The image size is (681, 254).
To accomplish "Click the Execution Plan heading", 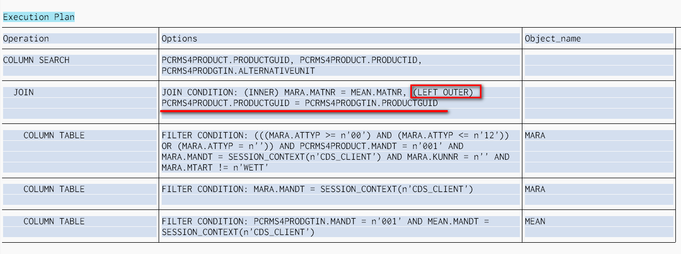I will click(x=39, y=17).
